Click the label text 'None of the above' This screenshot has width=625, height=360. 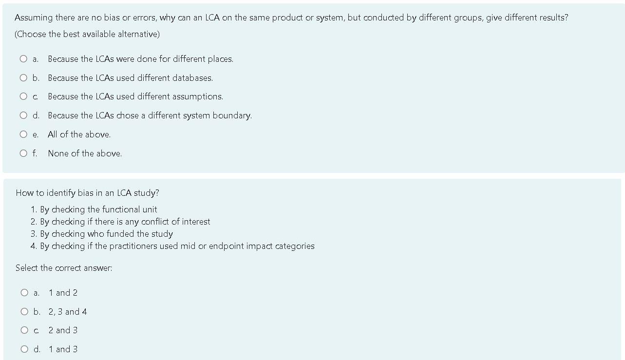[84, 153]
